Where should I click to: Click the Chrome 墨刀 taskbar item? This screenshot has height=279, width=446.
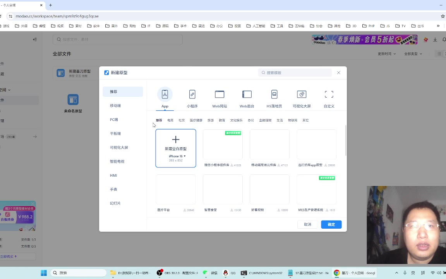(x=354, y=273)
